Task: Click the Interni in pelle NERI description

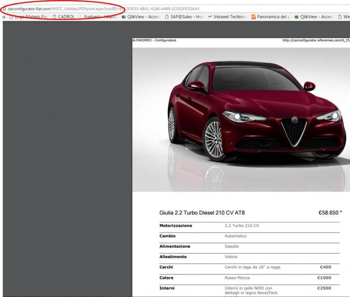Action: pyautogui.click(x=251, y=292)
